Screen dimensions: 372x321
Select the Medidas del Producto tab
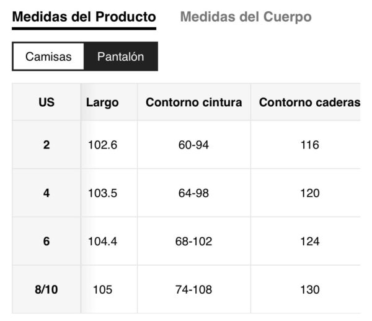click(x=84, y=17)
